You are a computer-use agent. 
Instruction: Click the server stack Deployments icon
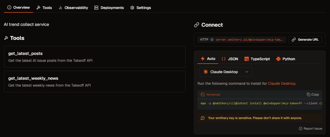click(x=96, y=8)
